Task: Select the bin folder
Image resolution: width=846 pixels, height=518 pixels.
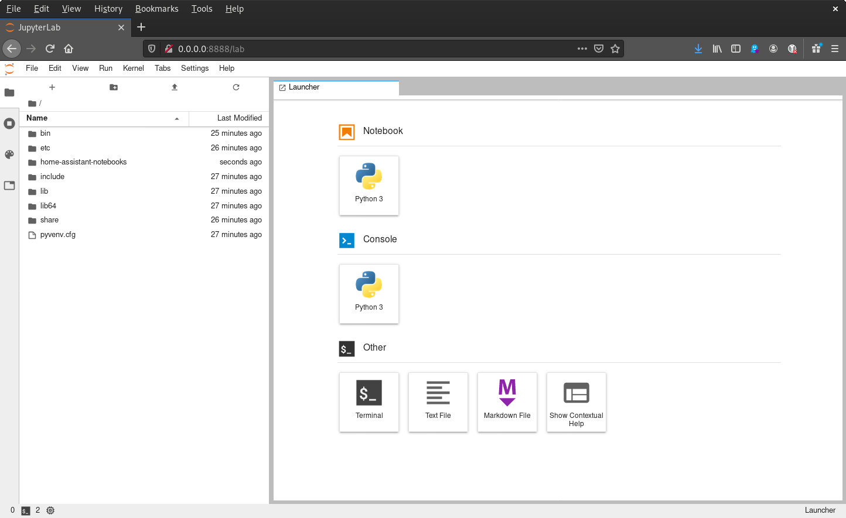Action: tap(144, 133)
